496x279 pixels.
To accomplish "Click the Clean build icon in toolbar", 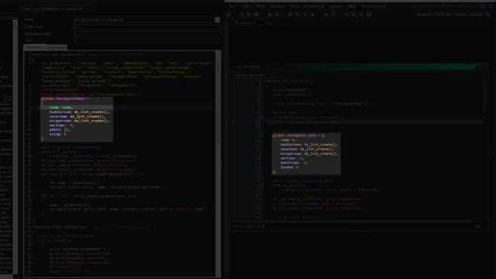I will (x=312, y=15).
